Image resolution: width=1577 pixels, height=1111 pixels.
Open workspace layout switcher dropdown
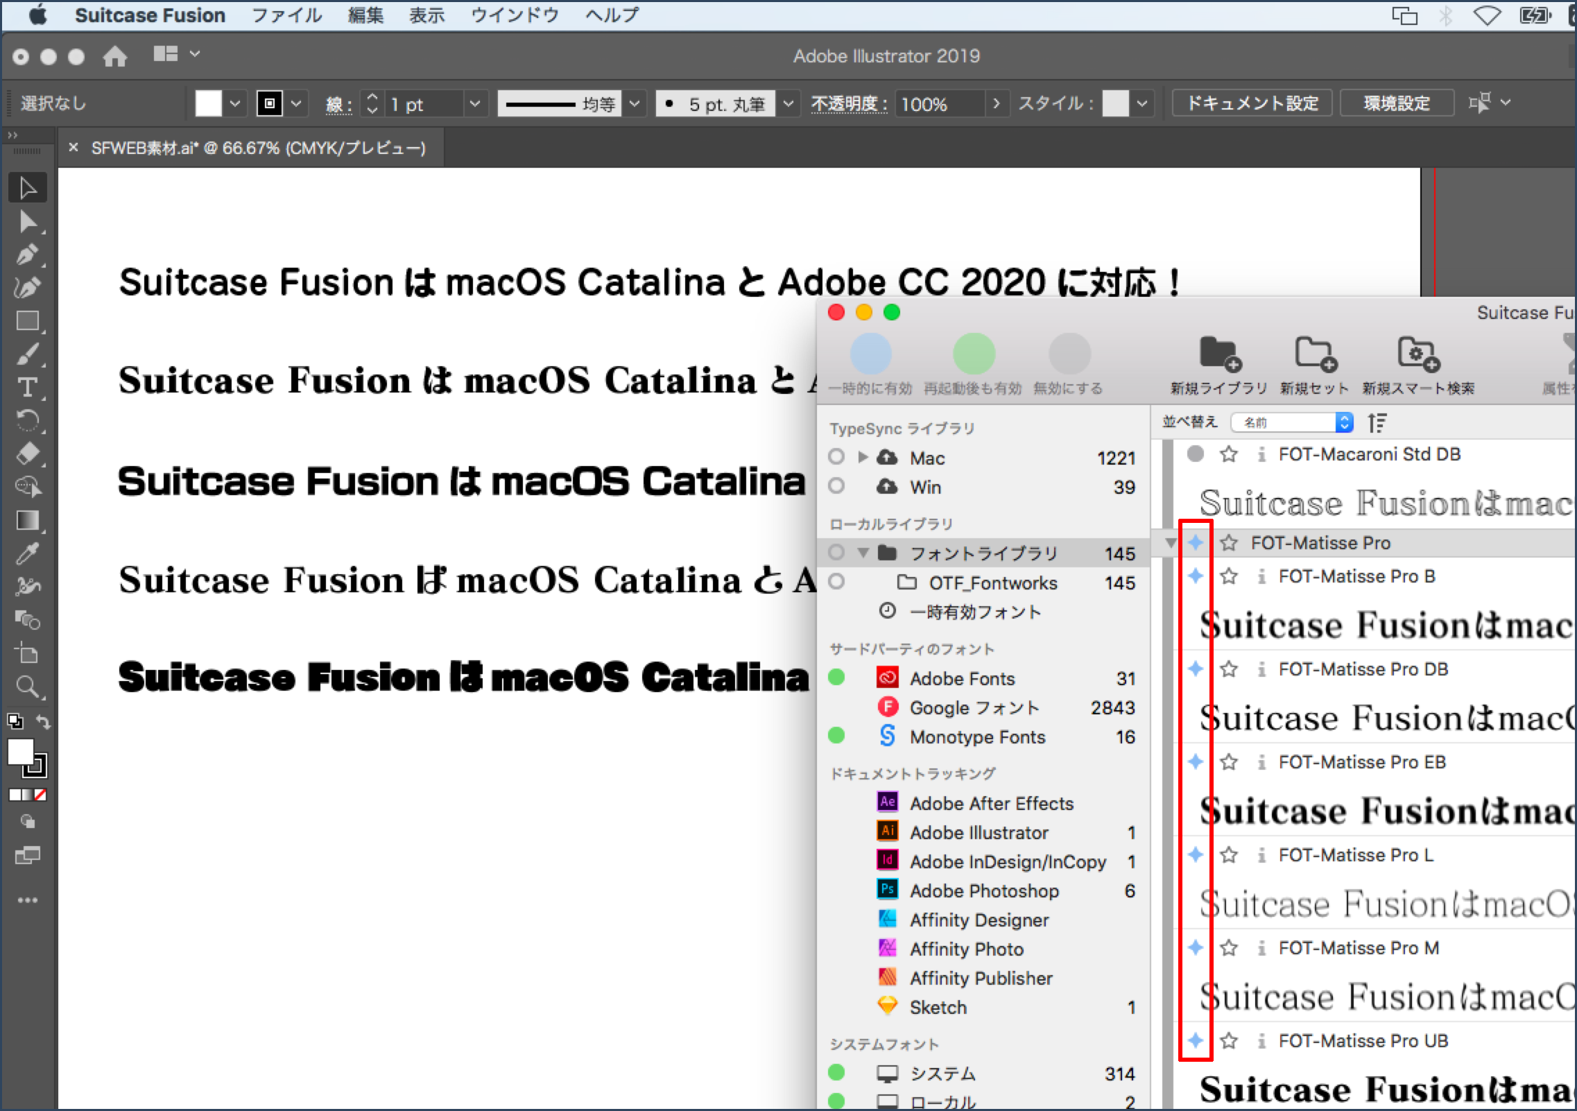tap(177, 54)
